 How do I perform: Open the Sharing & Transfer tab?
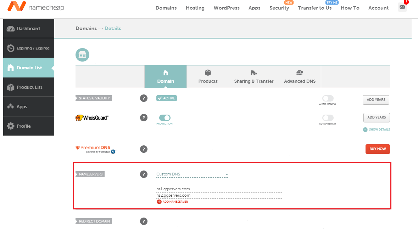click(x=254, y=76)
